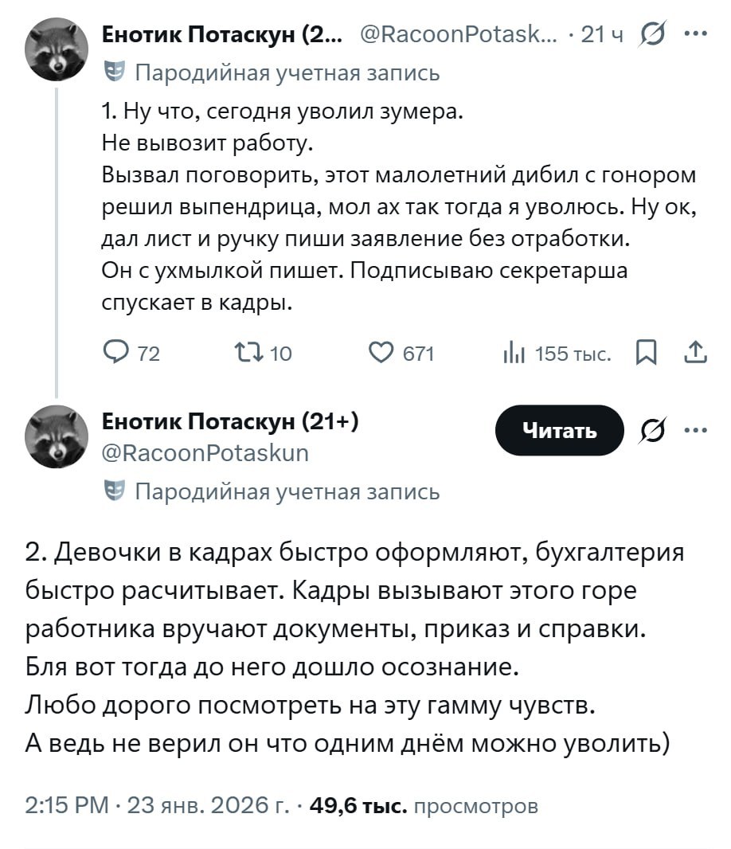
Task: Follow the account with Читать button
Action: (559, 431)
